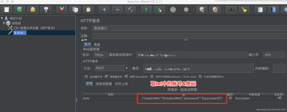Start the test with green play icon
This screenshot has width=287, height=112.
point(146,10)
